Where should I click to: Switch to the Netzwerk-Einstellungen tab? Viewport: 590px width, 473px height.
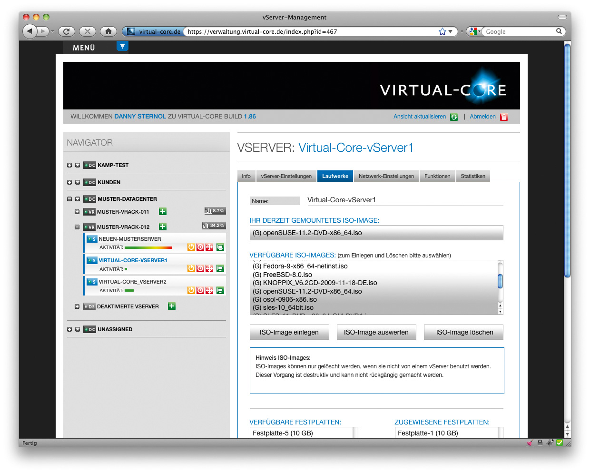(386, 176)
